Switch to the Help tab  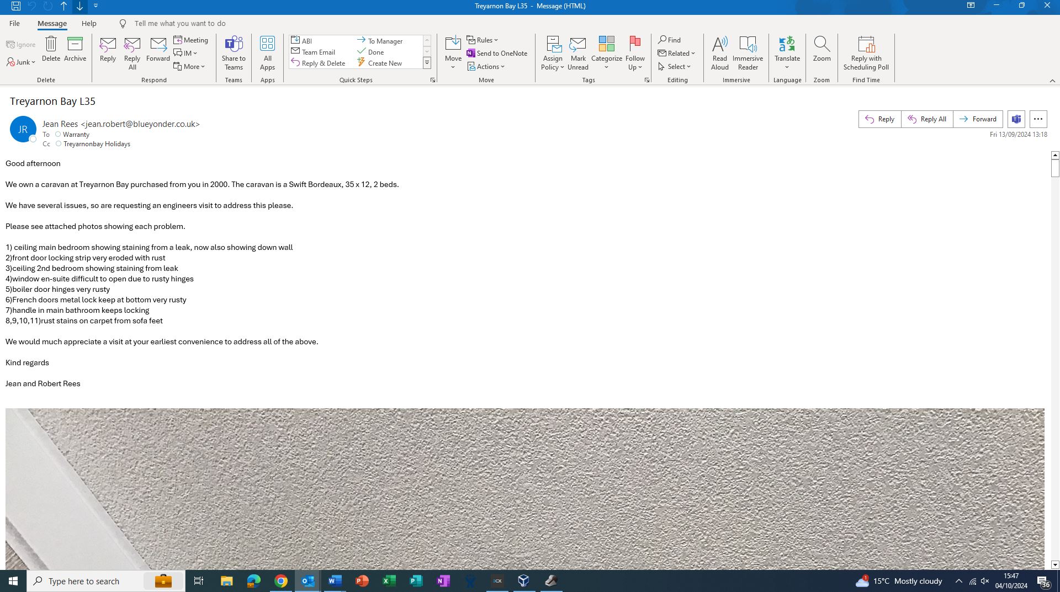pos(89,24)
